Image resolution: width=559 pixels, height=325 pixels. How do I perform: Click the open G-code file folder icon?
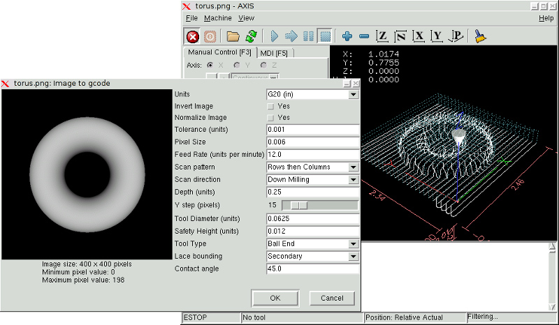(x=233, y=36)
